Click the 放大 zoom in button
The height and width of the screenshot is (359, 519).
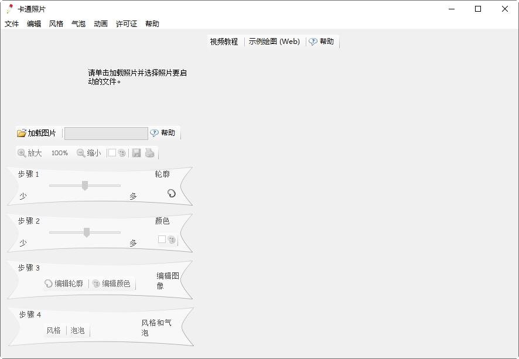[x=30, y=153]
